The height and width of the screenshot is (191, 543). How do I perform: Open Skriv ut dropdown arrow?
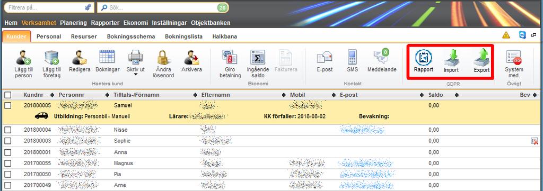tap(135, 74)
